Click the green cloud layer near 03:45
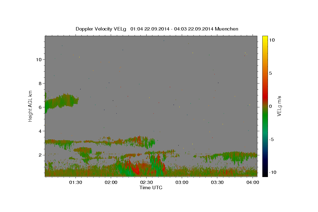The height and width of the screenshot is (212, 318). pos(236,156)
